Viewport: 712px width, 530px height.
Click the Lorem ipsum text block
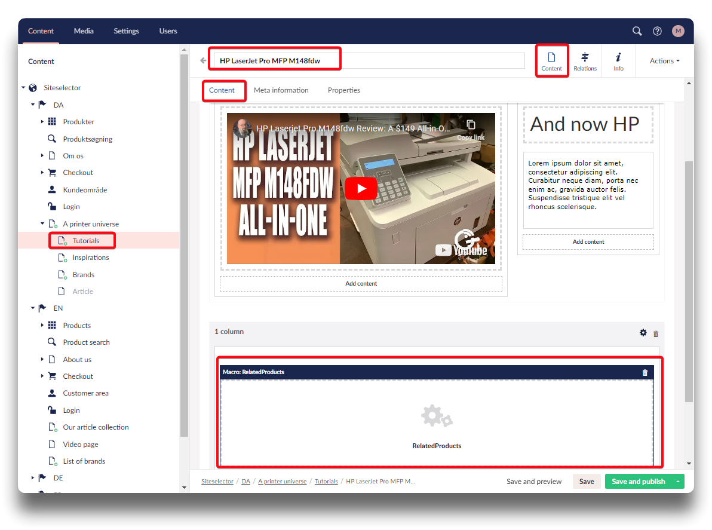point(588,190)
